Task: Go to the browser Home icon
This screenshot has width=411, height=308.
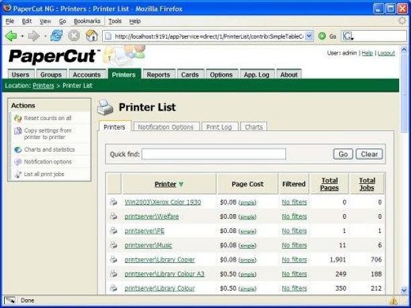Action: [x=92, y=36]
